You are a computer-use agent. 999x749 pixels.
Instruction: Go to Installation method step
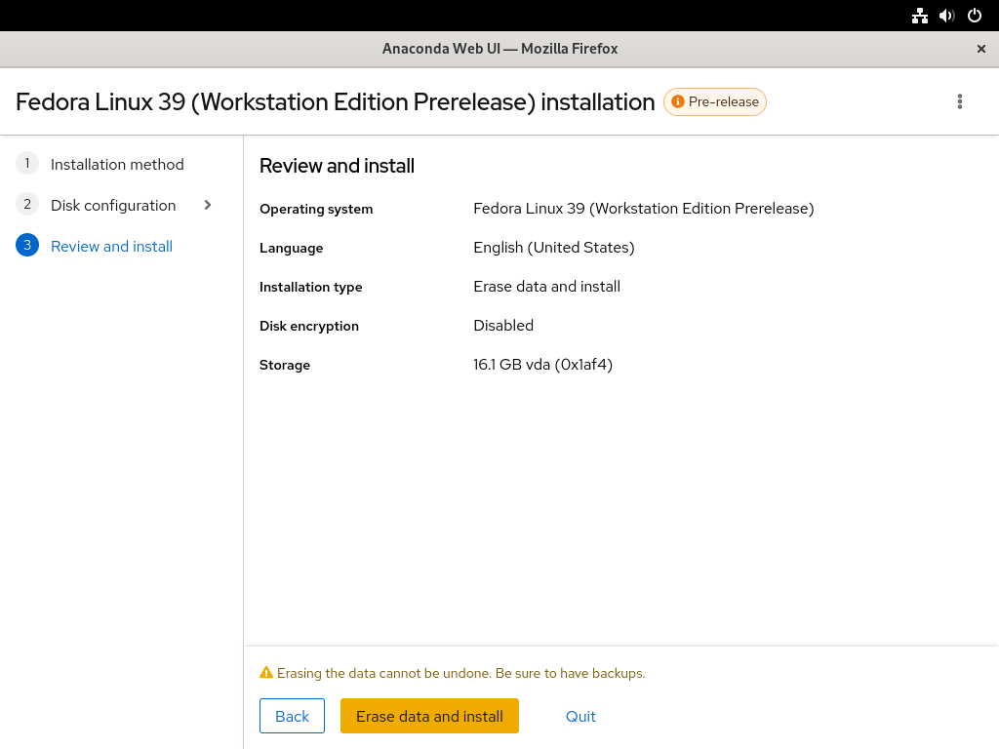click(x=117, y=164)
